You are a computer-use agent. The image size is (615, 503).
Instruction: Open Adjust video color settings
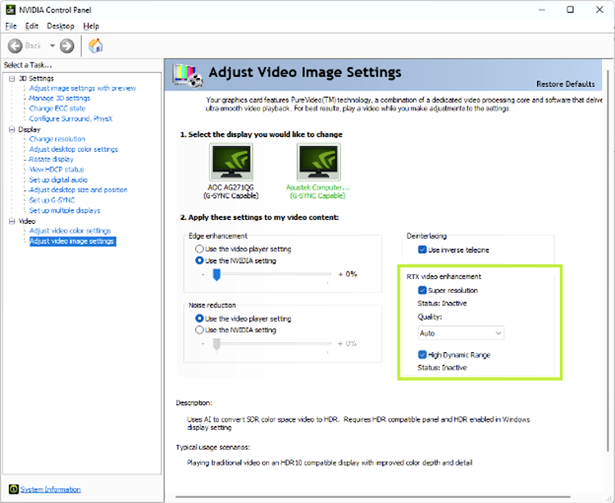(x=71, y=231)
